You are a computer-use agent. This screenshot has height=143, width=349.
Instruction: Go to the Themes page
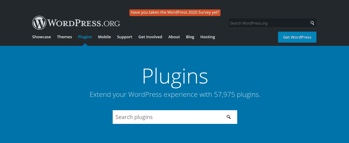point(65,37)
